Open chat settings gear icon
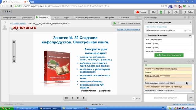The image size is (196, 110). (193, 61)
